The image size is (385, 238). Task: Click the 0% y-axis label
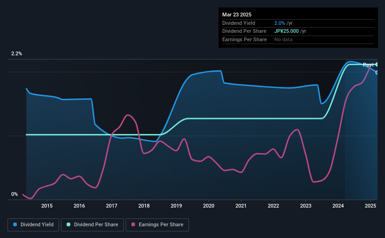(x=15, y=194)
